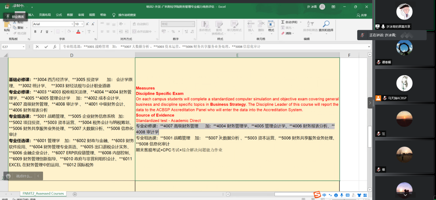
Task: Open the View (视图) tab
Action: [x=92, y=15]
